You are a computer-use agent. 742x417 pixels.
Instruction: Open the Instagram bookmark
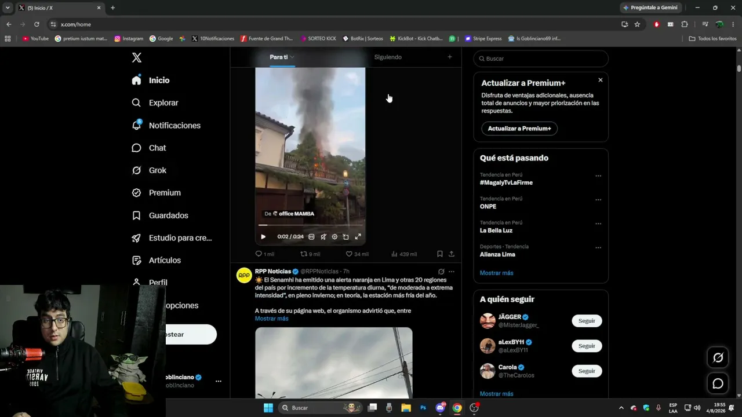pos(129,39)
